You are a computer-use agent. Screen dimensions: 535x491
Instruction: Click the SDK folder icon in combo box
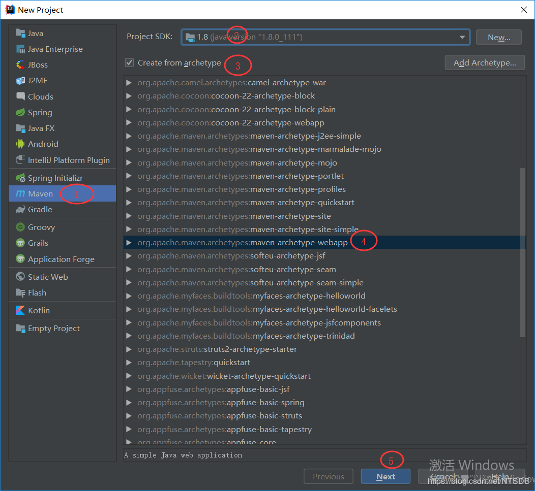pyautogui.click(x=190, y=37)
